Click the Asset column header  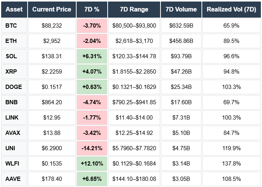[14, 9]
